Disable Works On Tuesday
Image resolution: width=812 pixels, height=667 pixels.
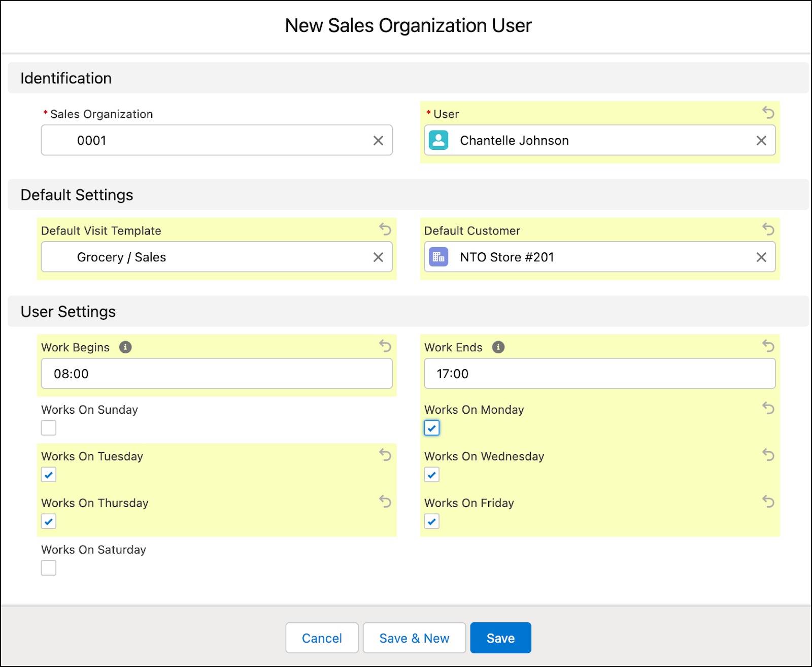tap(48, 475)
